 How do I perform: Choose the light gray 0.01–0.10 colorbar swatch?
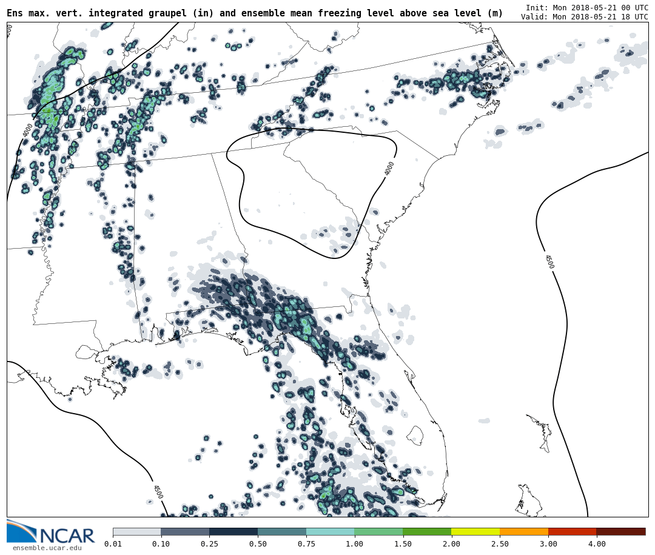click(136, 532)
